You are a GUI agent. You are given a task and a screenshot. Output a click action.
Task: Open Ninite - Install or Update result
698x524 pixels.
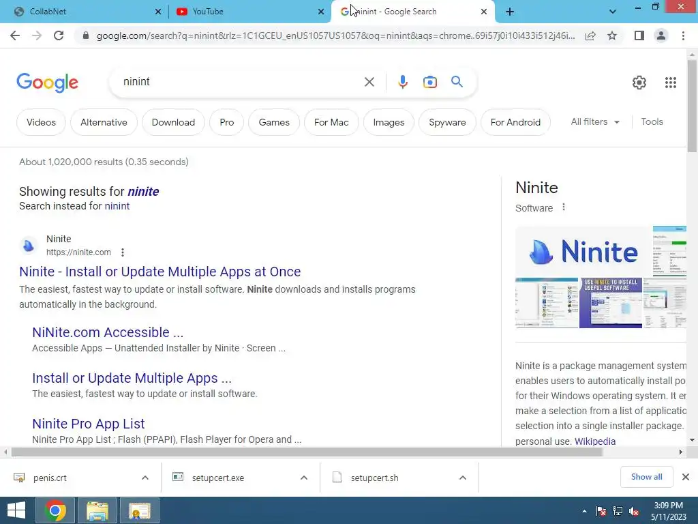tap(160, 272)
